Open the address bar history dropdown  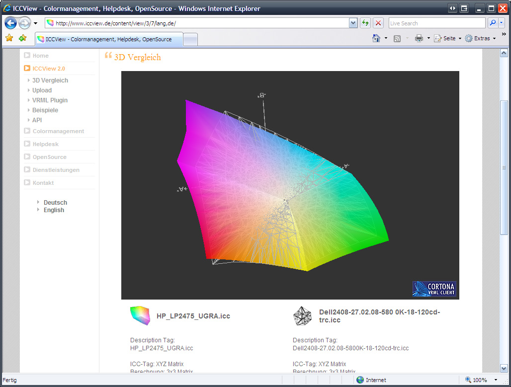click(x=353, y=23)
